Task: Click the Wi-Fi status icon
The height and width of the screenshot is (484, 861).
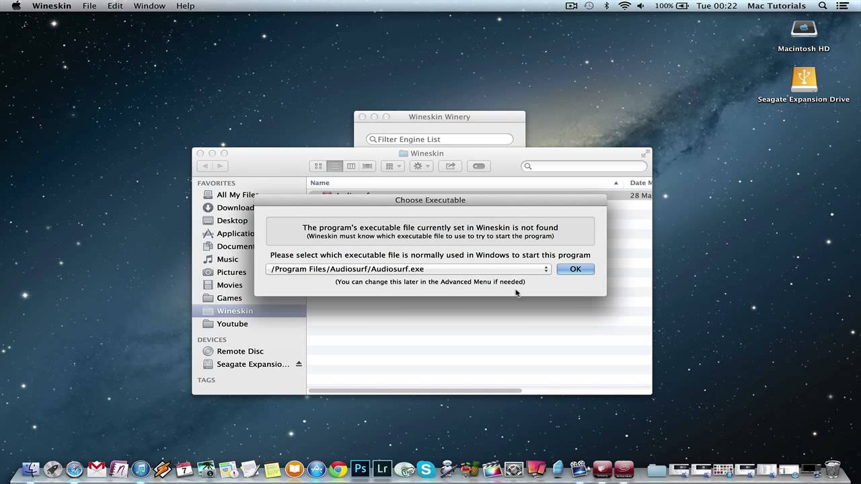Action: pos(624,6)
